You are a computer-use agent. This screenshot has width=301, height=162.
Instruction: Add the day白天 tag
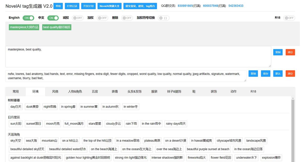point(16,107)
